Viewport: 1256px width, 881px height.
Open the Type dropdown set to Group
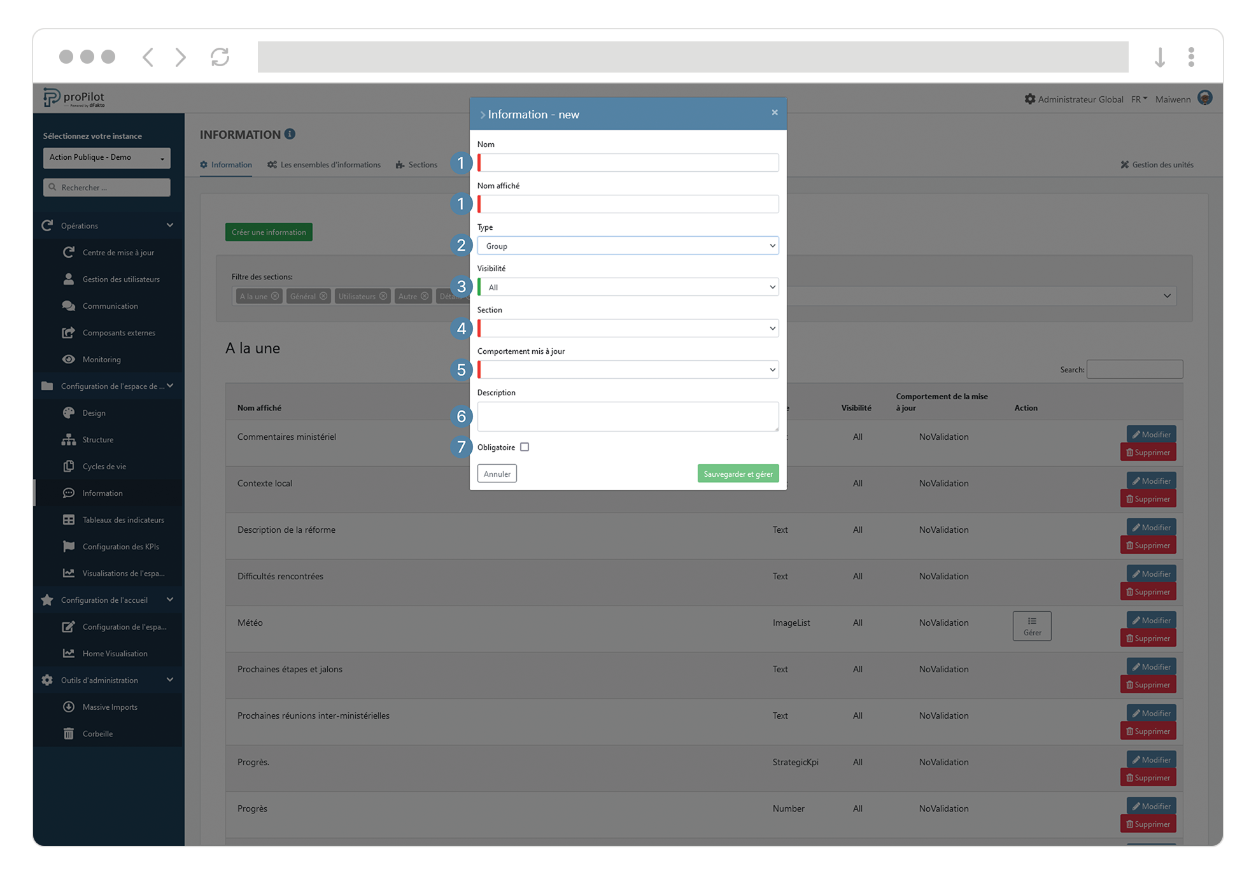point(628,245)
